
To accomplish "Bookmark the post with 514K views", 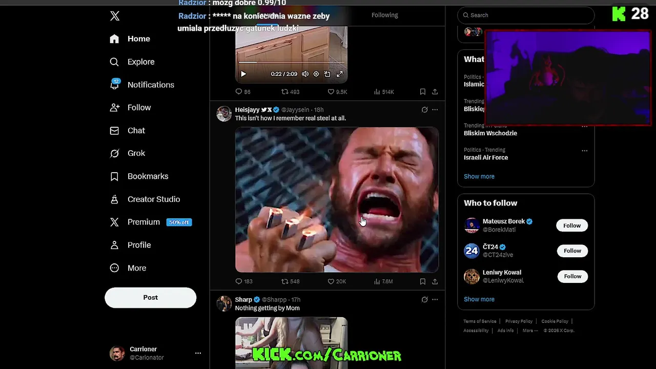I will pyautogui.click(x=422, y=92).
